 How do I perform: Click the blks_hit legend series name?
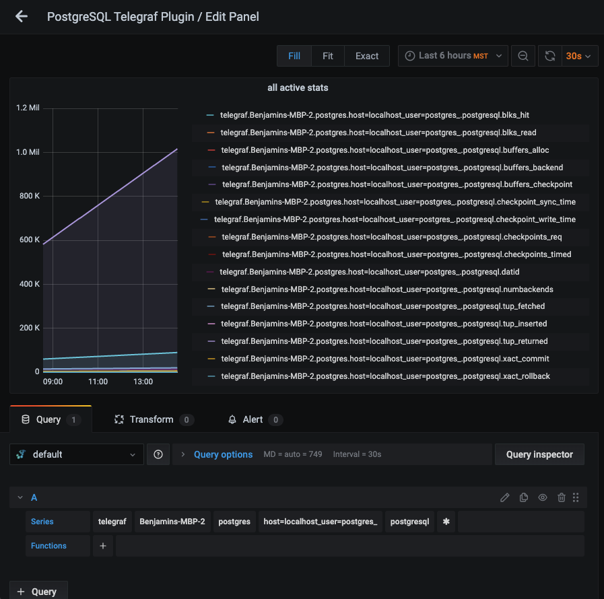[374, 115]
